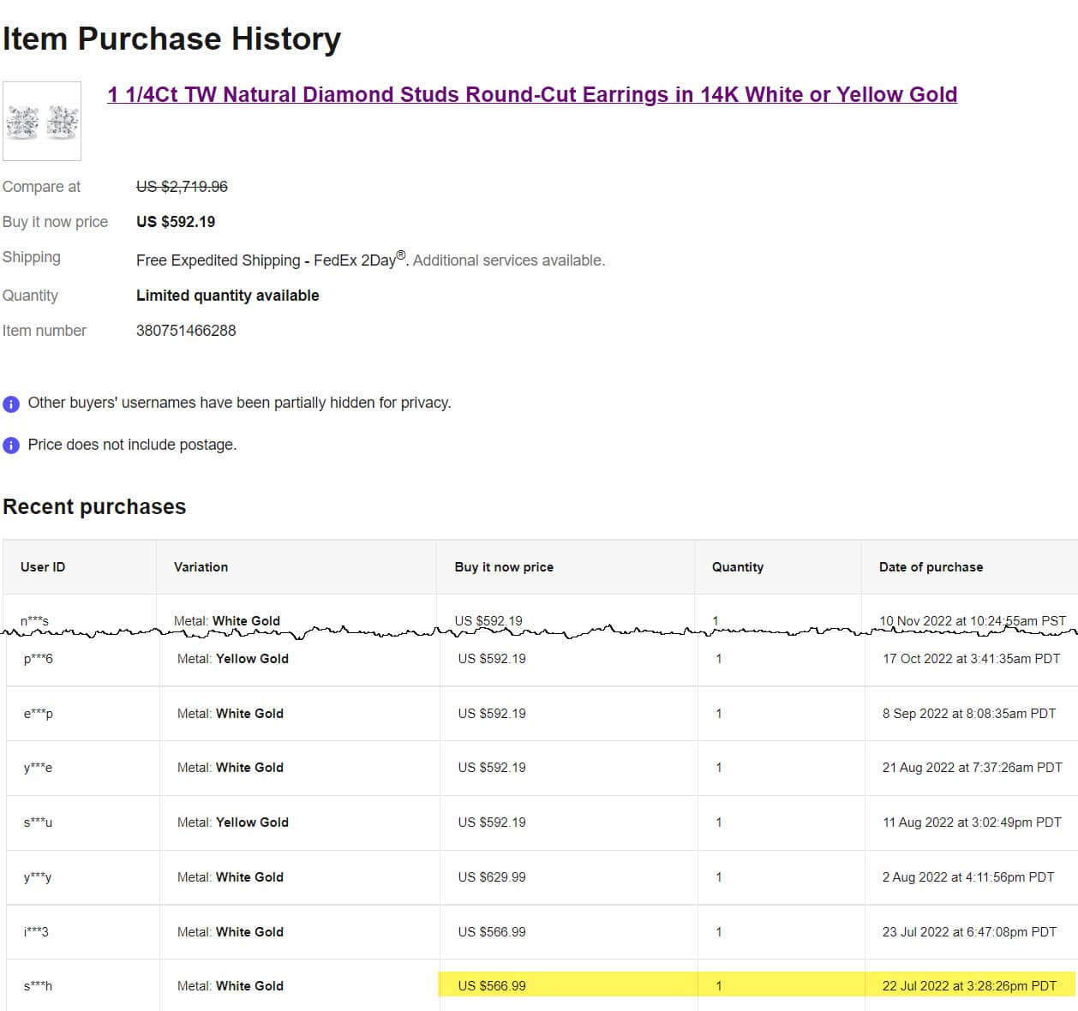Click user ID s***h
Screen dimensions: 1078x1011
click(x=39, y=986)
